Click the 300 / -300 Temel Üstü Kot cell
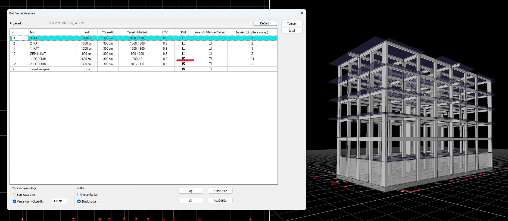This screenshot has width=508, height=221. 137,64
